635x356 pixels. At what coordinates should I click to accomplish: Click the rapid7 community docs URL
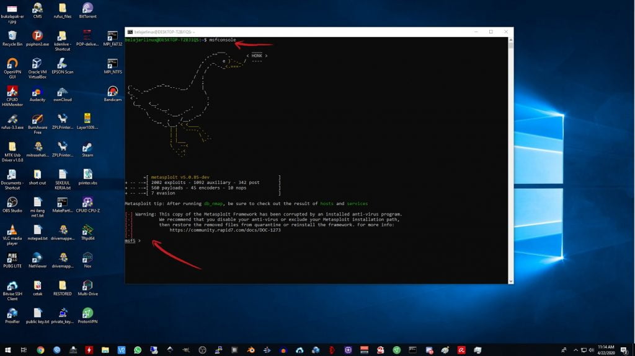coord(224,230)
